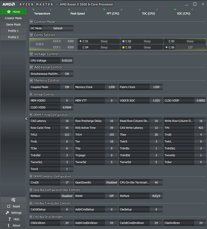Collapse DRAM Timing Configuration subsection
The image size is (207, 229).
(x=31, y=114)
